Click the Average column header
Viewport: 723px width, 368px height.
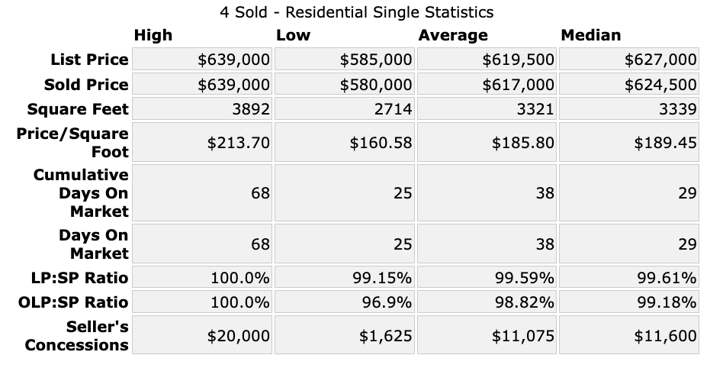pos(452,35)
